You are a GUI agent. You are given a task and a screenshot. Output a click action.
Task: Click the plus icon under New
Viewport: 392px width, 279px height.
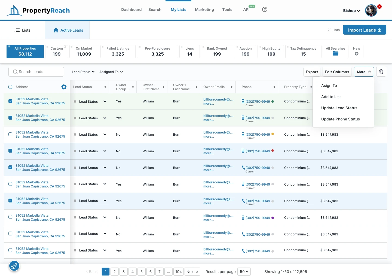pyautogui.click(x=357, y=54)
